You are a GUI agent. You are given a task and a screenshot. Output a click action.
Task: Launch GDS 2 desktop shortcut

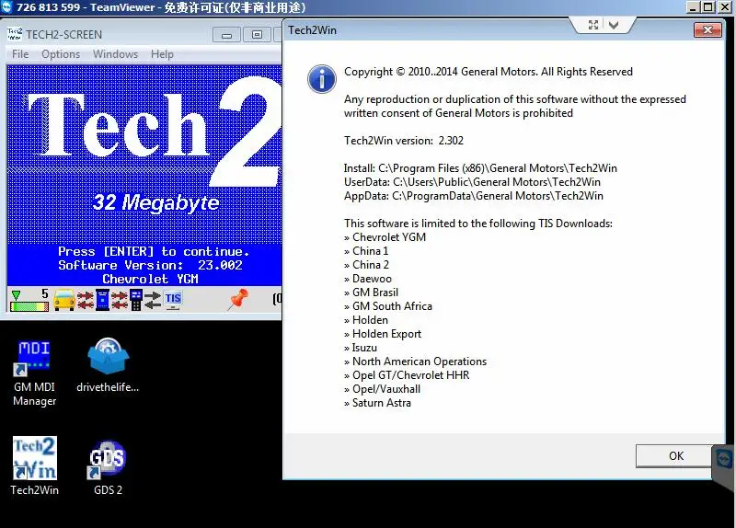(x=108, y=467)
